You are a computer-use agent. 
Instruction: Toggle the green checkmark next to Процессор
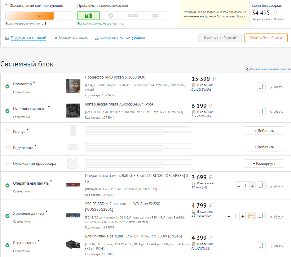(x=7, y=87)
